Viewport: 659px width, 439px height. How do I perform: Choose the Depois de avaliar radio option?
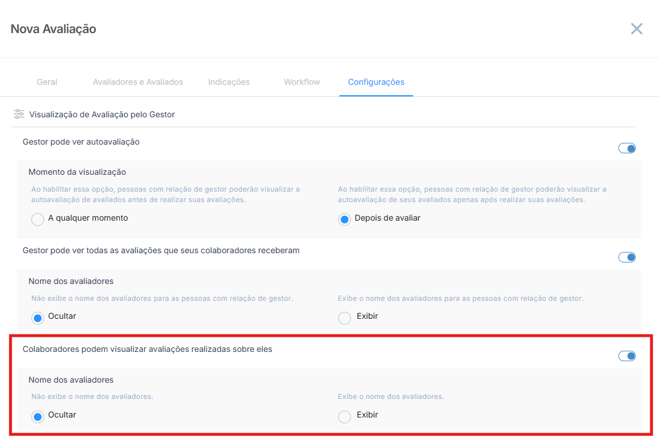(x=345, y=219)
